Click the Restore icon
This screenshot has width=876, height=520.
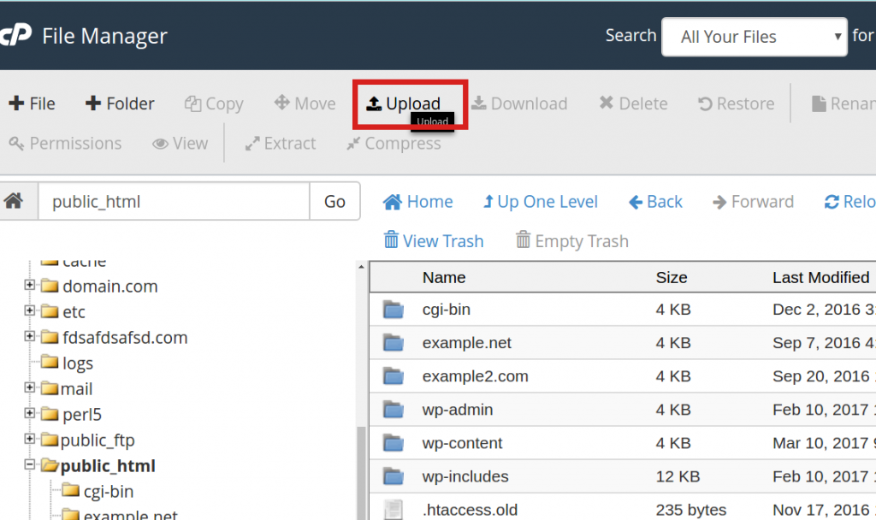(x=735, y=103)
